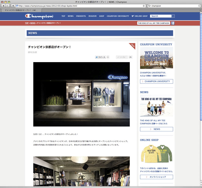Open the CHAMPION UNIVERSITY nav item

click(x=118, y=16)
